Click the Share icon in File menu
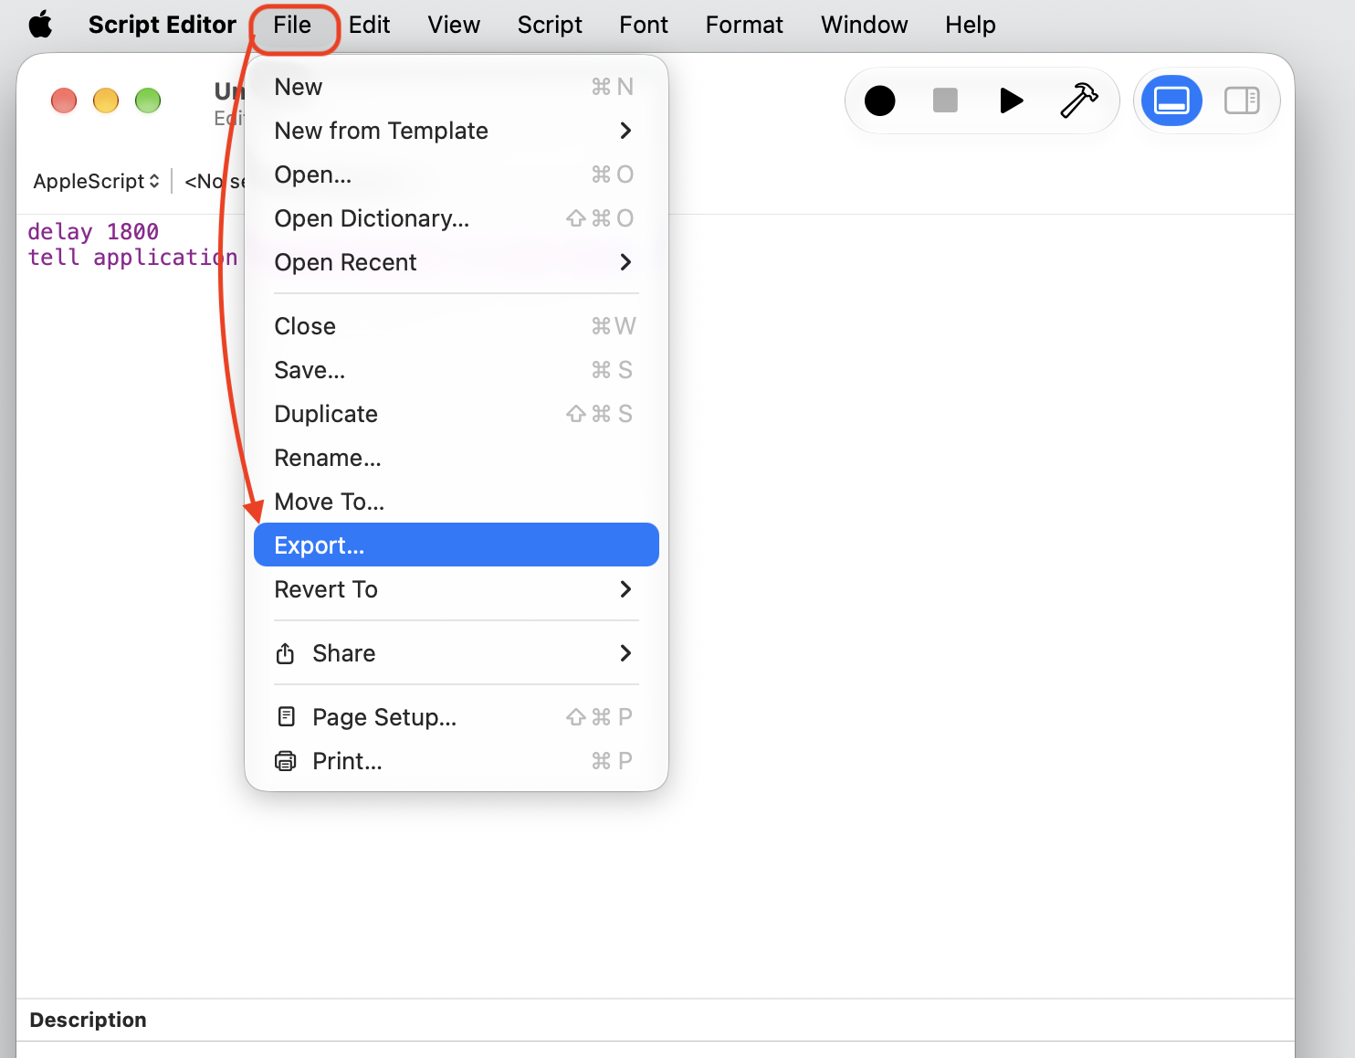Image resolution: width=1355 pixels, height=1058 pixels. 285,653
